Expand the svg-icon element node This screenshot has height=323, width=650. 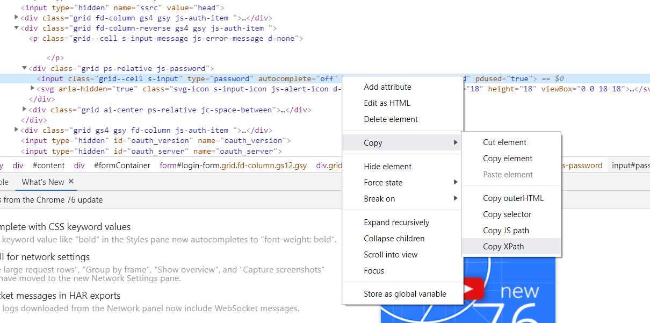tap(33, 89)
